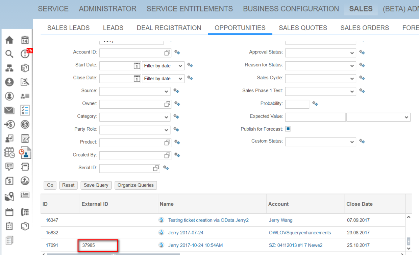This screenshot has width=419, height=255.
Task: Open value help for Account ID
Action: click(x=167, y=53)
